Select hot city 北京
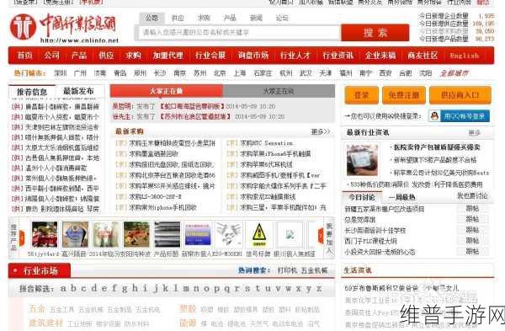 (x=220, y=73)
